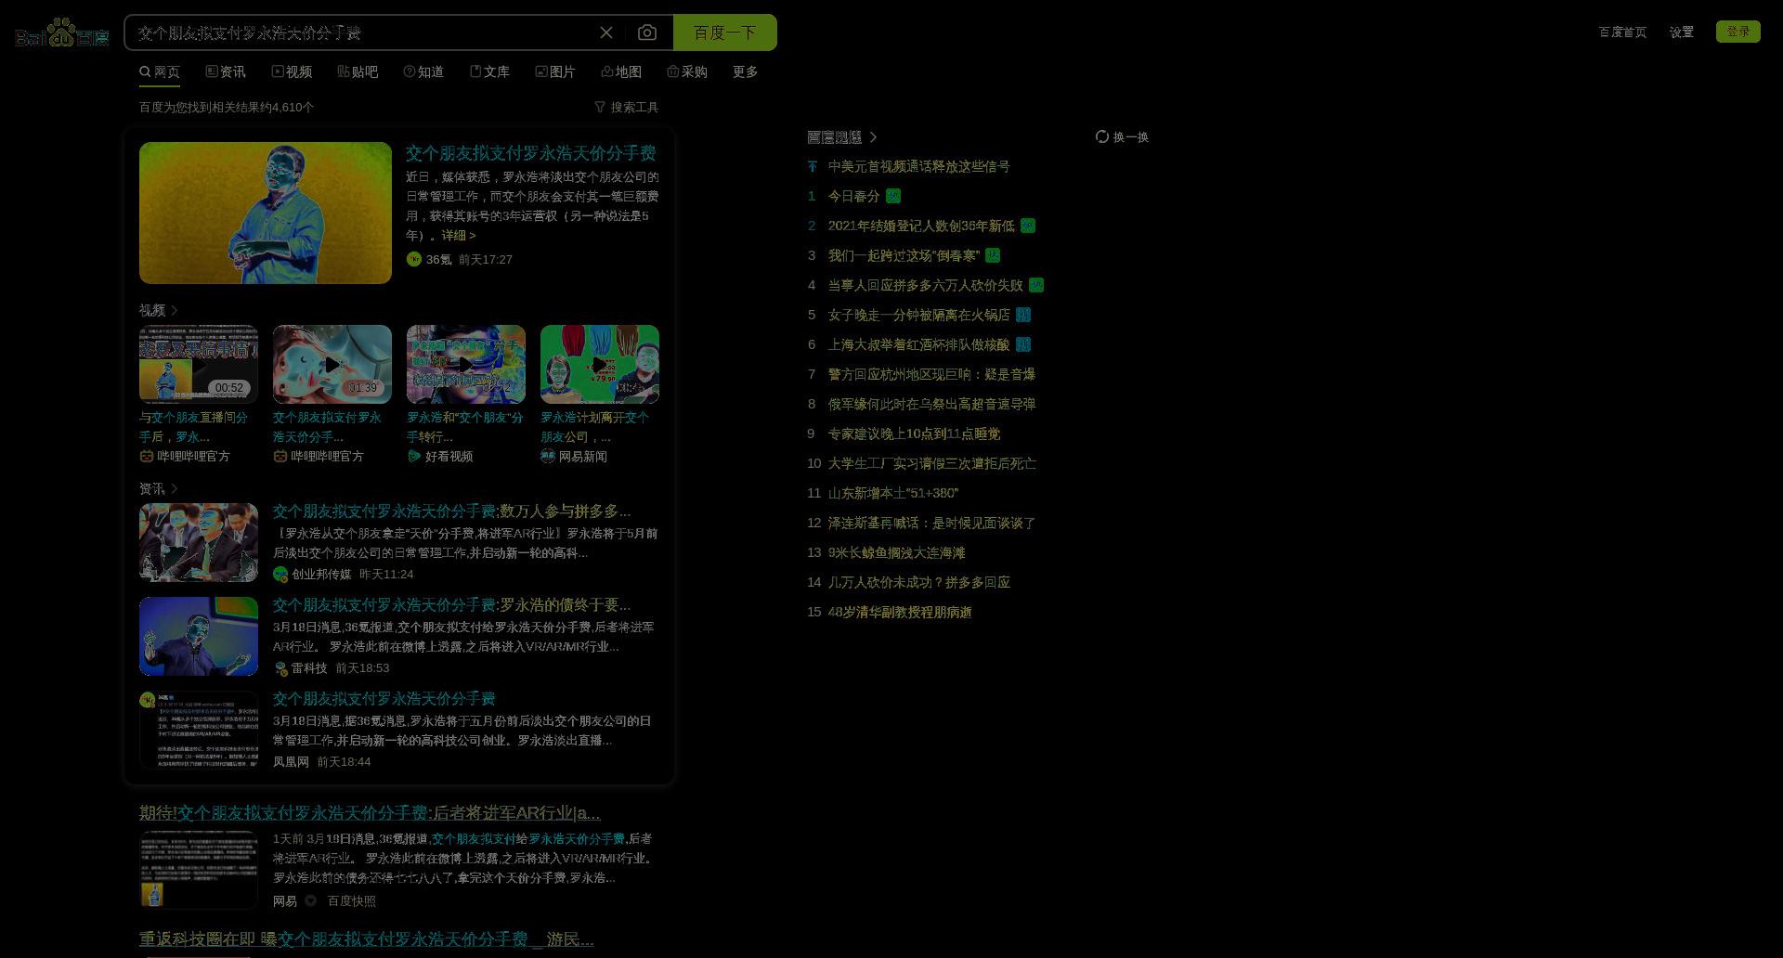The image size is (1783, 958).
Task: Expand the 视频 section chevron
Action: [x=175, y=310]
